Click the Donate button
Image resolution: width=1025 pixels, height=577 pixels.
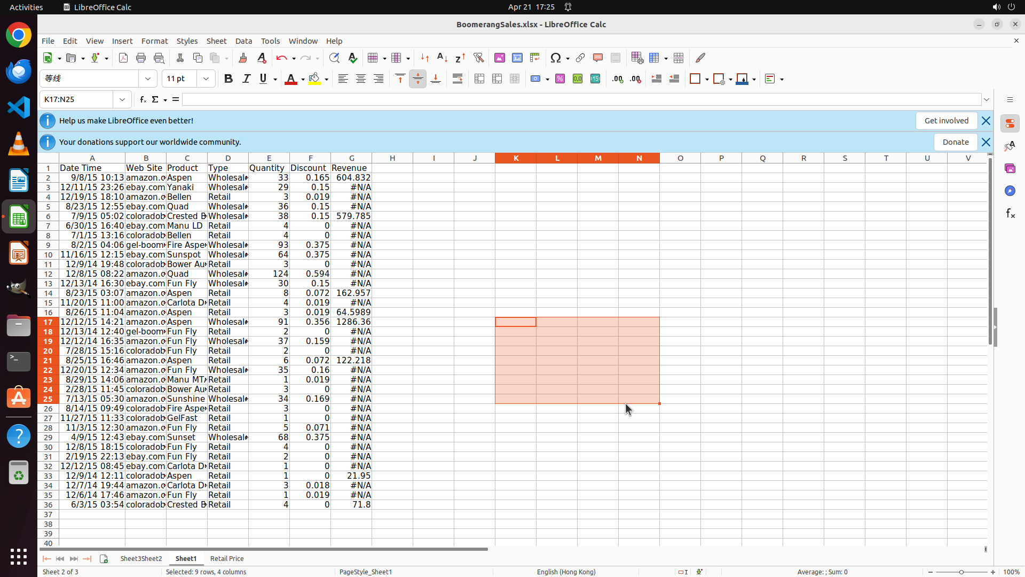pos(955,142)
